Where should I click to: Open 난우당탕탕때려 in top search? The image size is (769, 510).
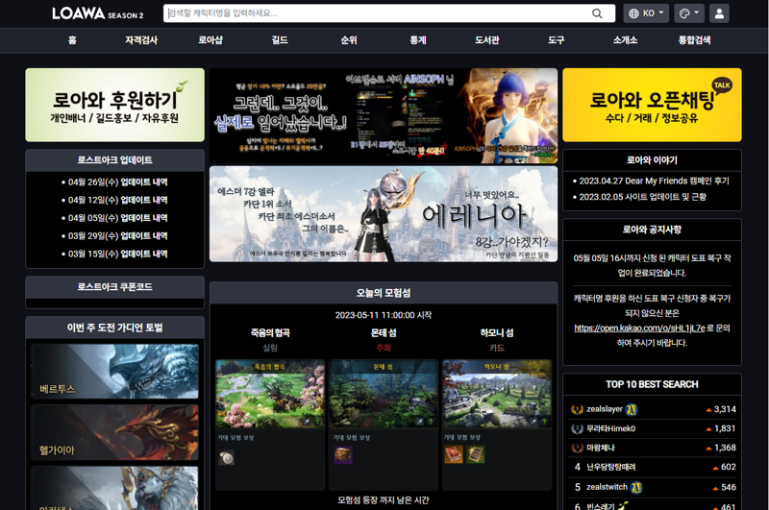[611, 467]
